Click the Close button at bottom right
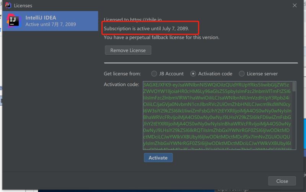The width and height of the screenshot is (306, 192). 282,181
